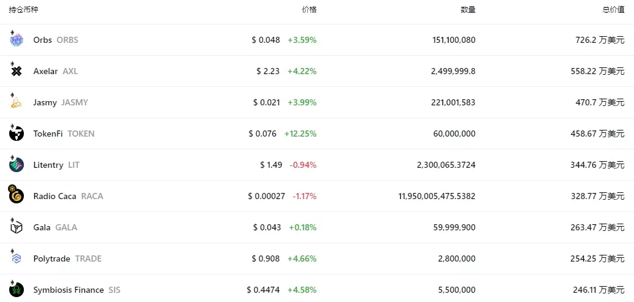This screenshot has width=634, height=302.
Task: Click the Polytrade token icon
Action: (17, 259)
